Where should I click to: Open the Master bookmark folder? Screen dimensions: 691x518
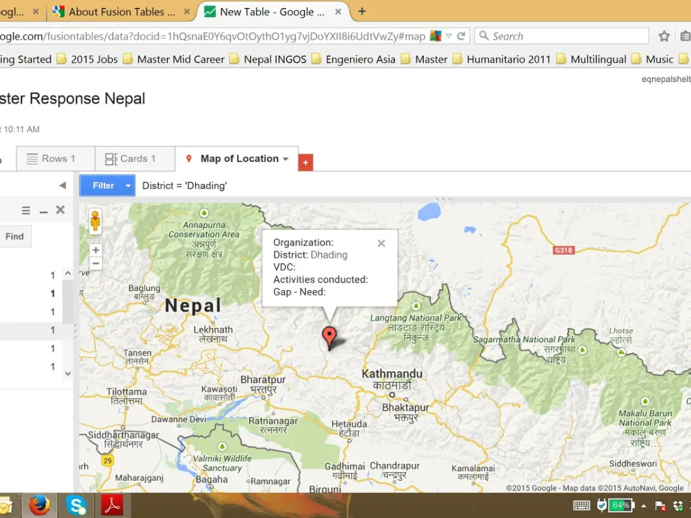[x=425, y=59]
